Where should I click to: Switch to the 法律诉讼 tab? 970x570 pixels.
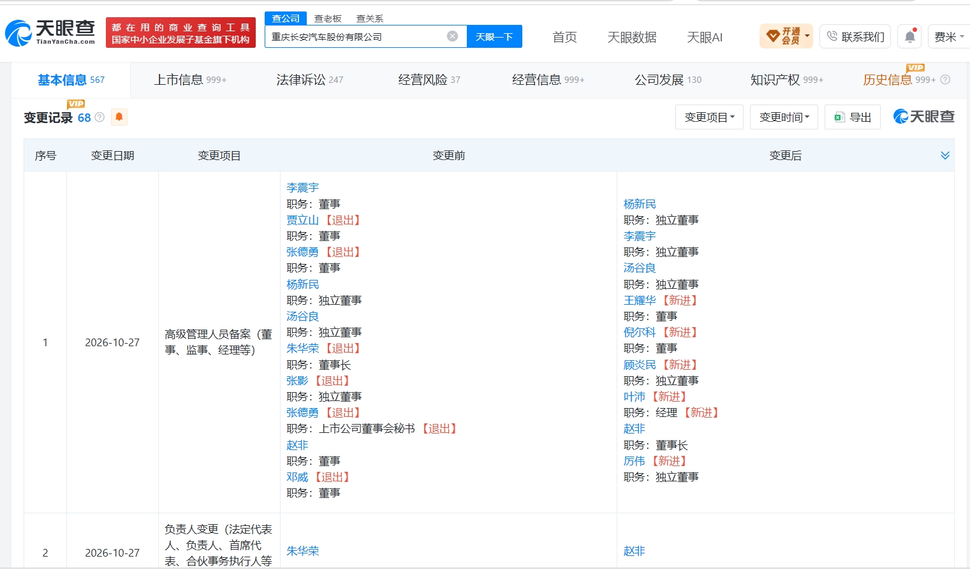[309, 80]
